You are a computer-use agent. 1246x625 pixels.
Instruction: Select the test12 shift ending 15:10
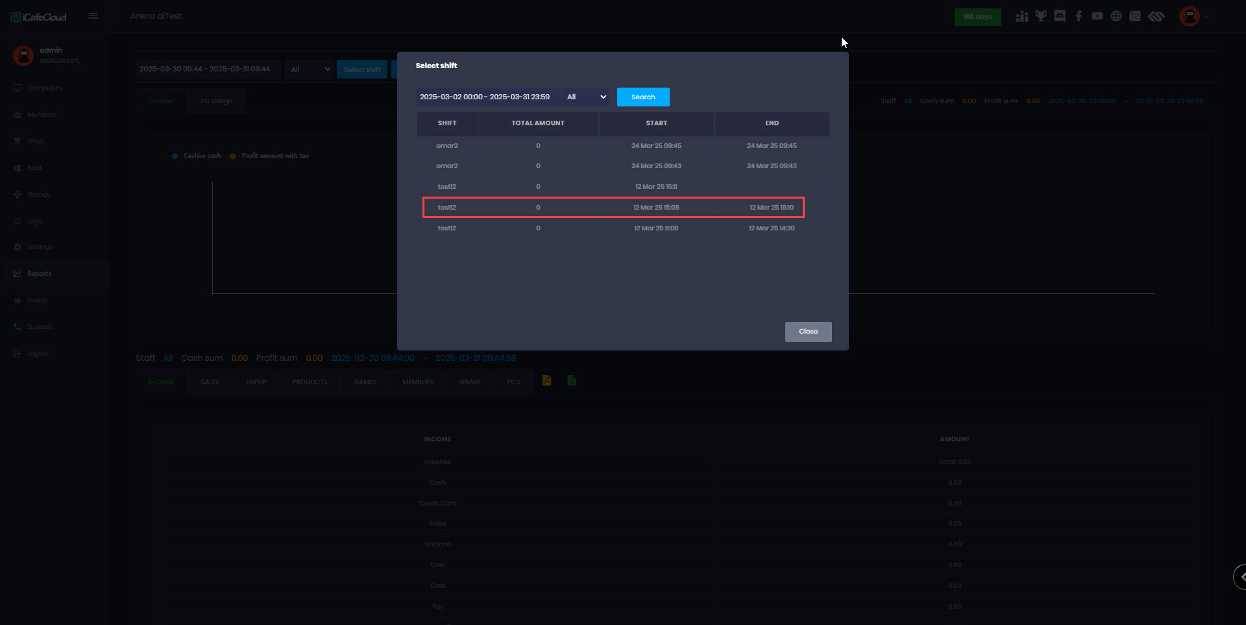pos(613,208)
